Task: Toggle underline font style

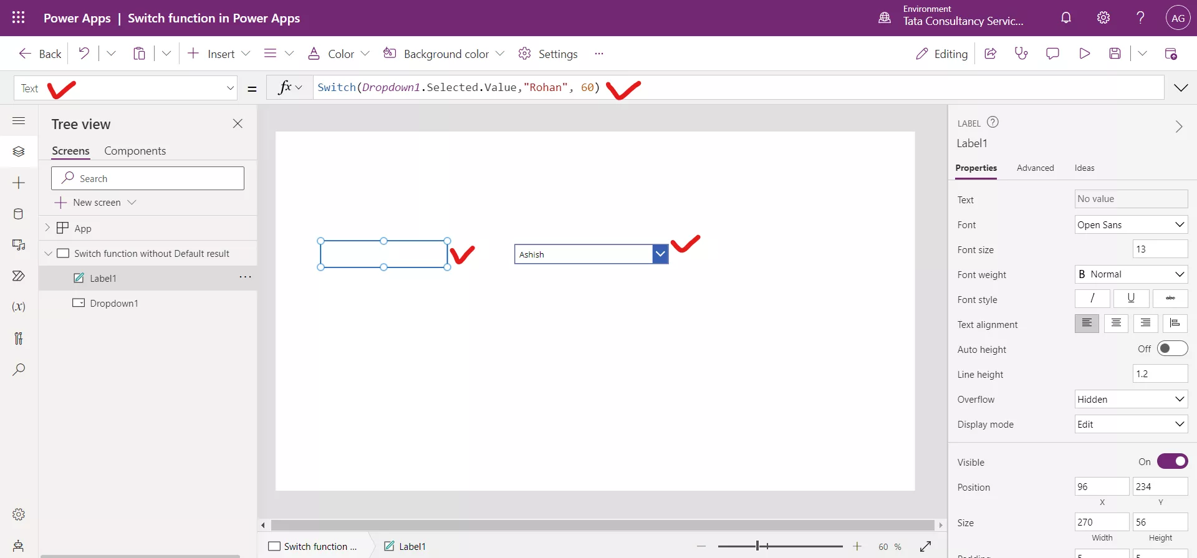Action: pyautogui.click(x=1131, y=299)
